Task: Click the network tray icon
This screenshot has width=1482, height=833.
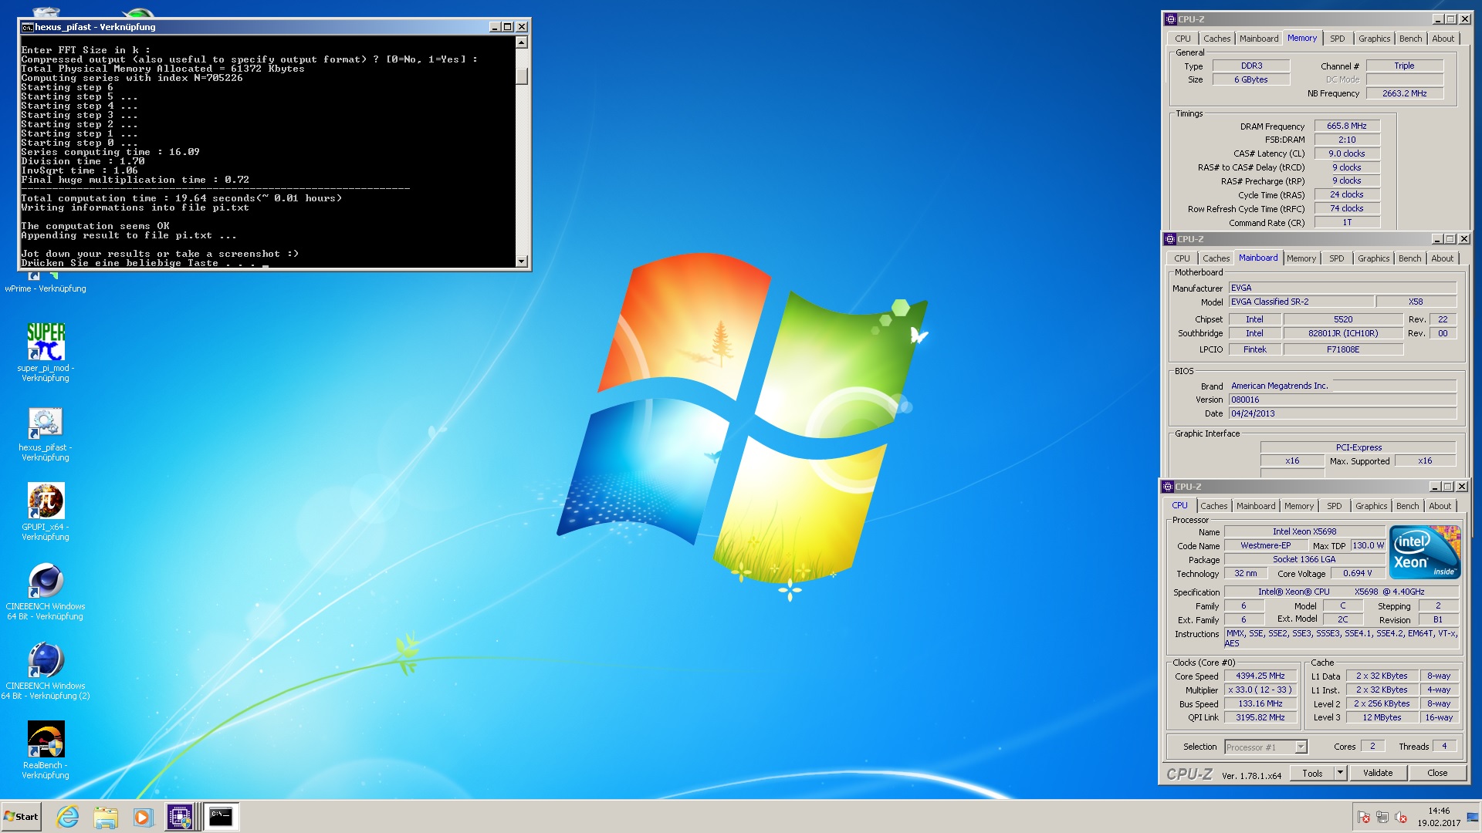Action: coord(1382,817)
